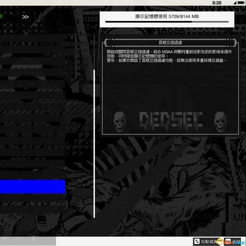Click the 頁框交錯過濾 panel title
This screenshot has width=246, height=246.
170,43
